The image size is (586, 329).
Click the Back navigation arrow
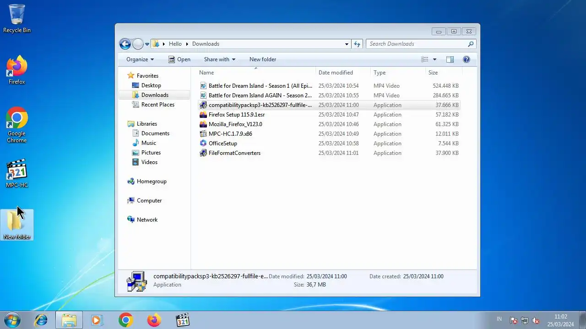[125, 44]
